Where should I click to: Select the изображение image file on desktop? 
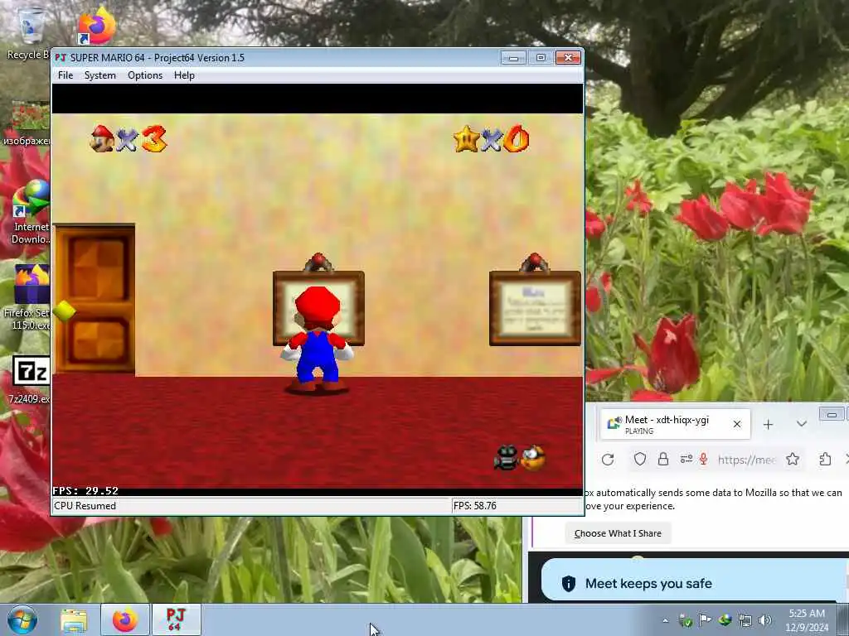coord(27,123)
